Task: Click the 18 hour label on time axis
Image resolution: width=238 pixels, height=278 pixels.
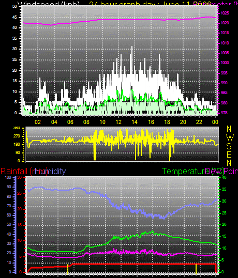Action: point(167,122)
